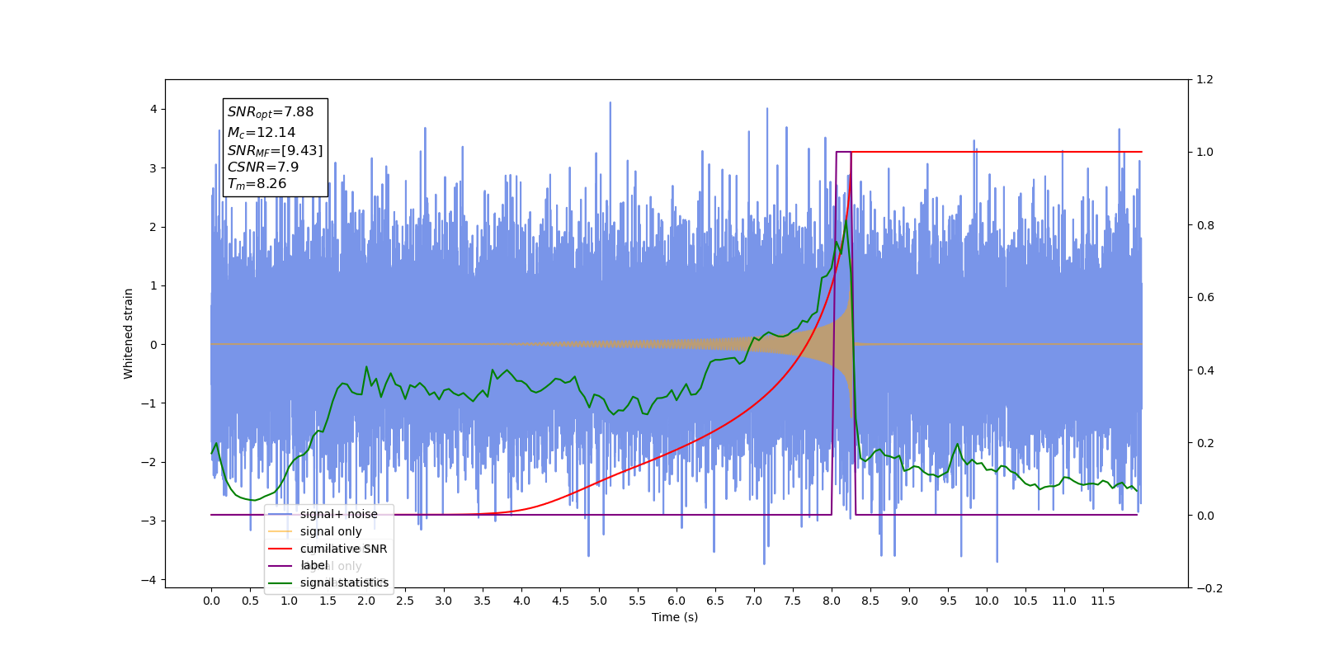Viewport: 1320px width, 660px height.
Task: Click the 0.0 tick on time axis
Action: pyautogui.click(x=211, y=601)
